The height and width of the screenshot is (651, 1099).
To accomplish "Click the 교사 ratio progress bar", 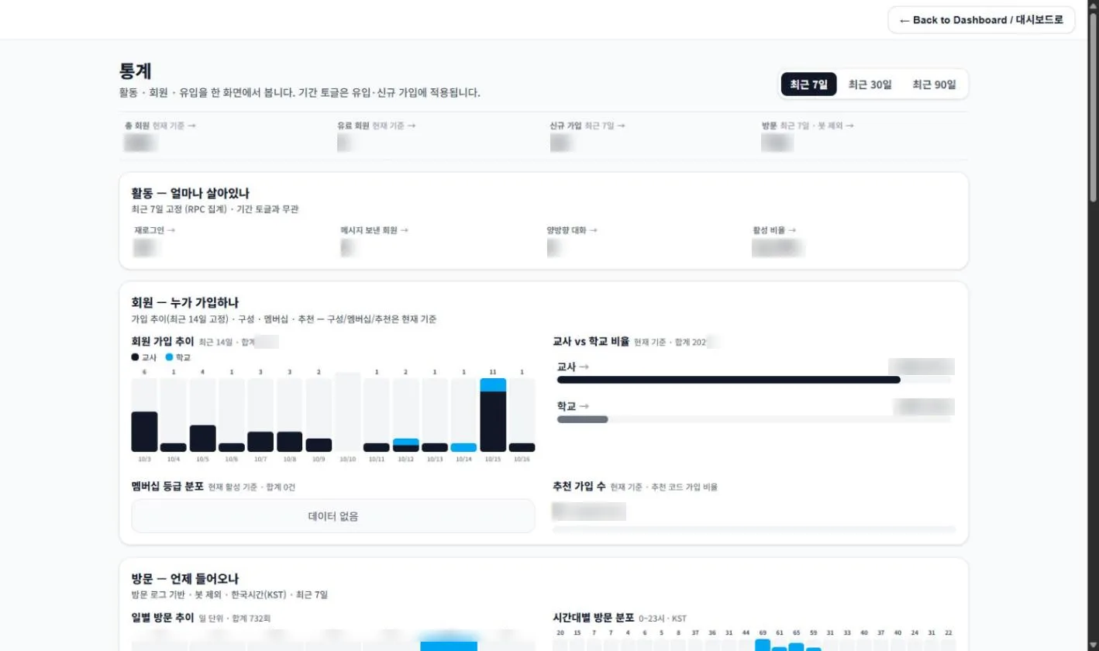I will coord(754,380).
